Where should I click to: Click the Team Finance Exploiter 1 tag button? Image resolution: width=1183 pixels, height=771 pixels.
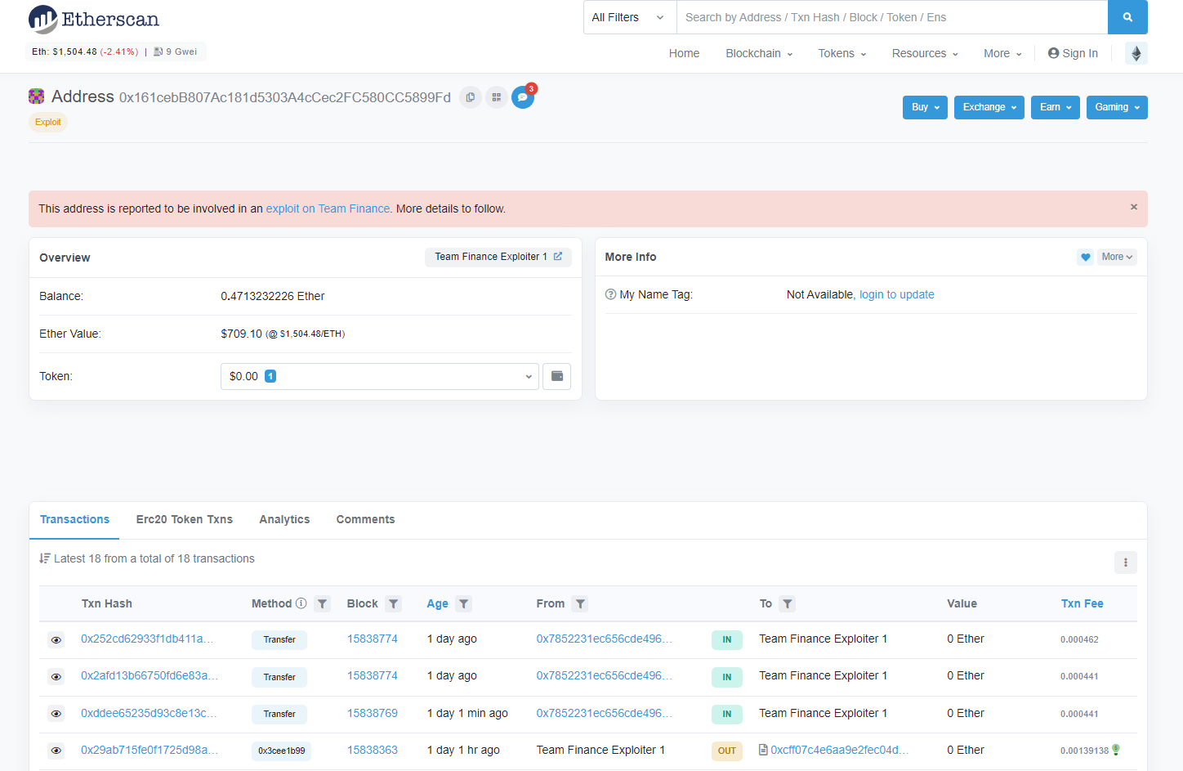pos(498,257)
